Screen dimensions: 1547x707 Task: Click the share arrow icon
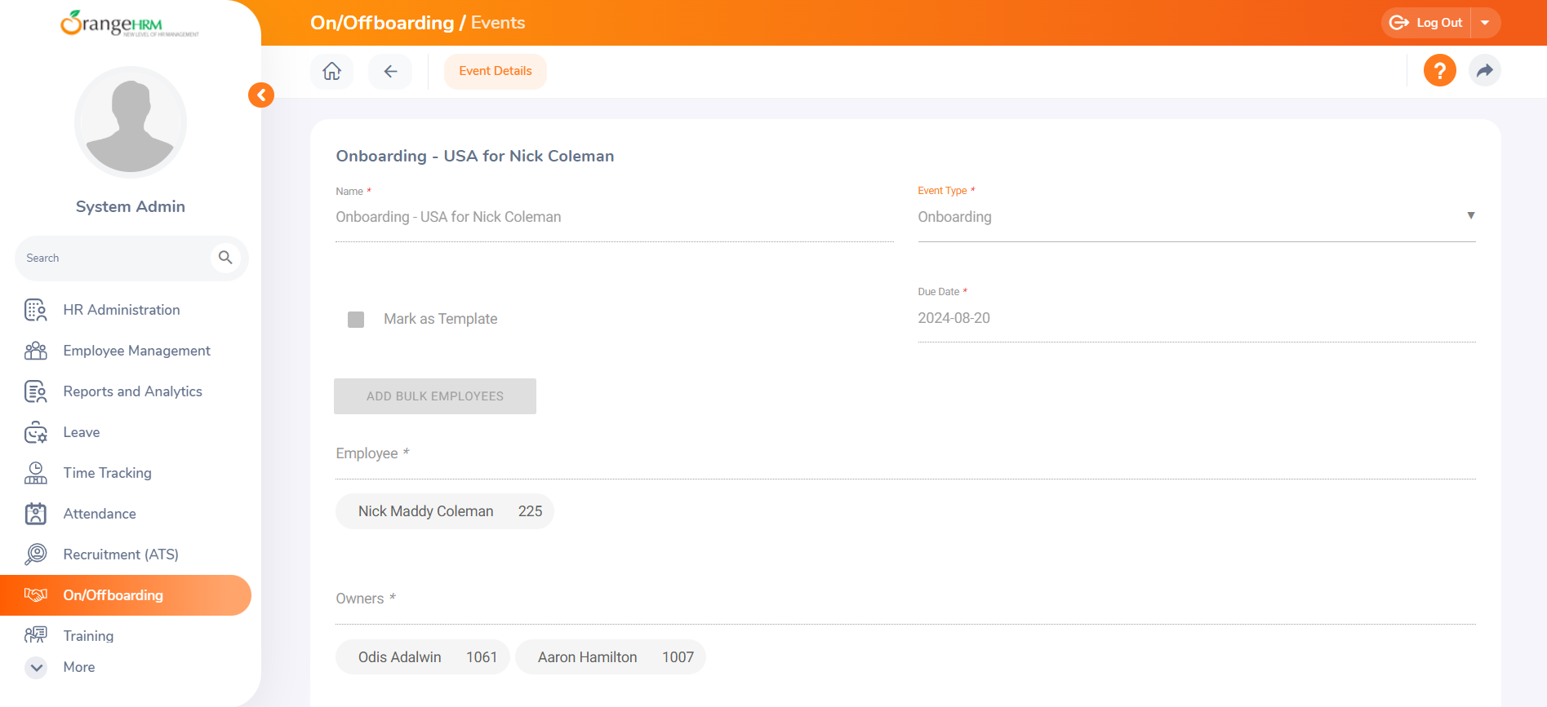pos(1484,70)
